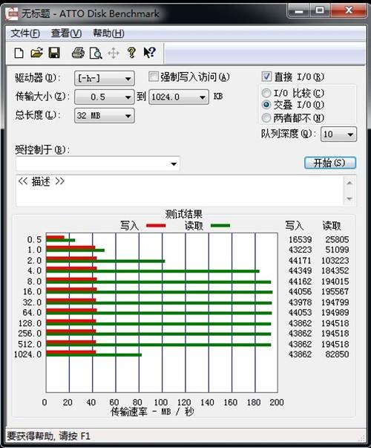Click the Print toolbar icon
Screen dimensions: 371x448
[78, 53]
